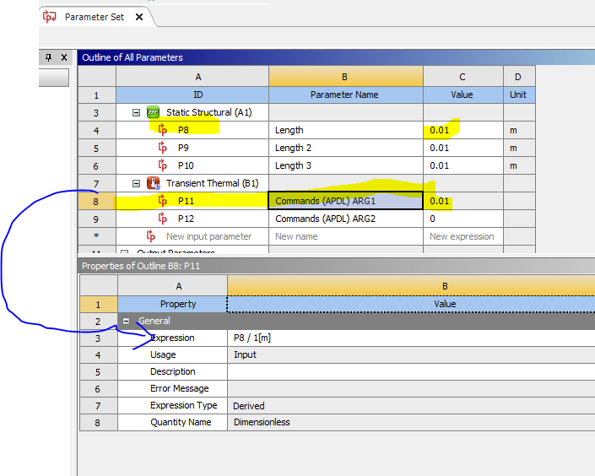Click the Static Structural system icon
This screenshot has width=595, height=476.
(154, 112)
